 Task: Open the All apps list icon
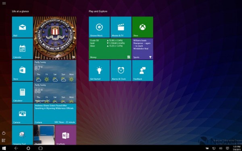tap(4, 140)
